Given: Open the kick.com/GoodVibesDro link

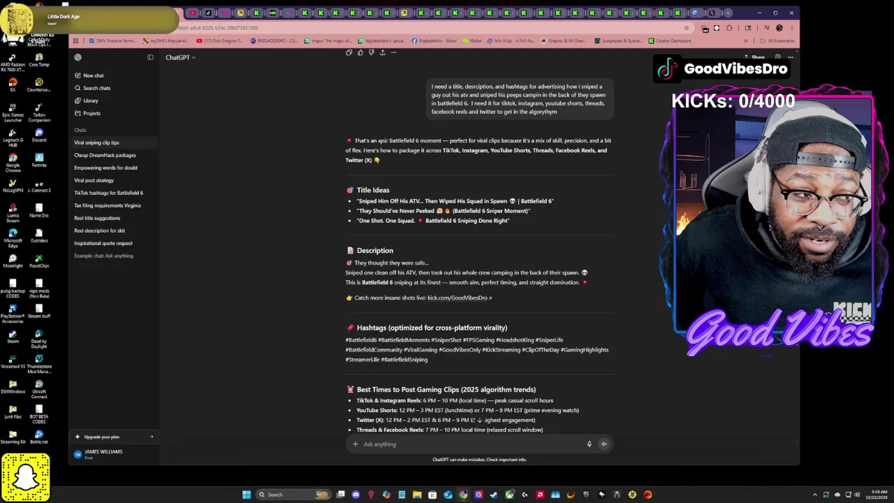Looking at the screenshot, I should pyautogui.click(x=460, y=298).
